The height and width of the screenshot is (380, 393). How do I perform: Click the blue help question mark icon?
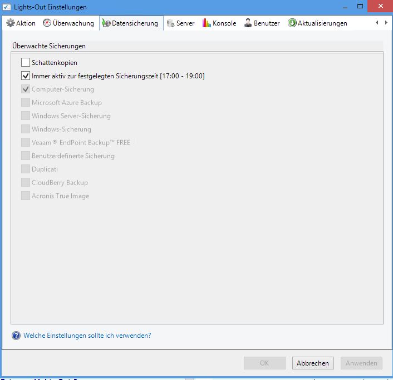click(x=16, y=336)
